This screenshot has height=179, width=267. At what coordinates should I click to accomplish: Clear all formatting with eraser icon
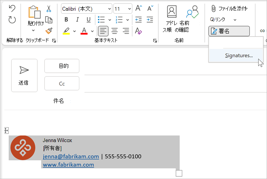click(138, 31)
